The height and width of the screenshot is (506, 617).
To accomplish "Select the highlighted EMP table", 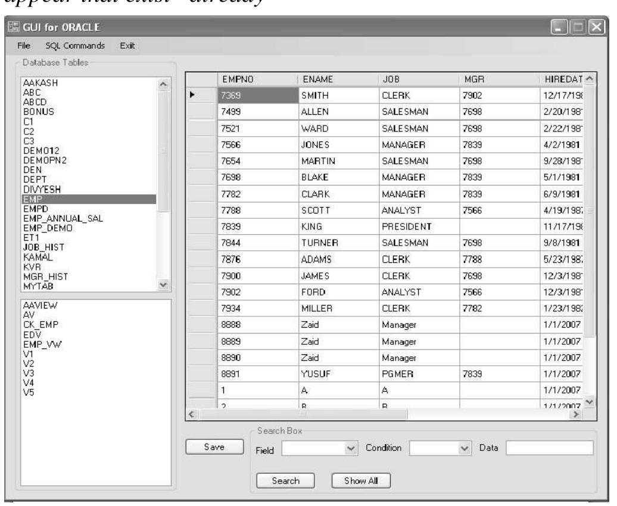I will (89, 199).
